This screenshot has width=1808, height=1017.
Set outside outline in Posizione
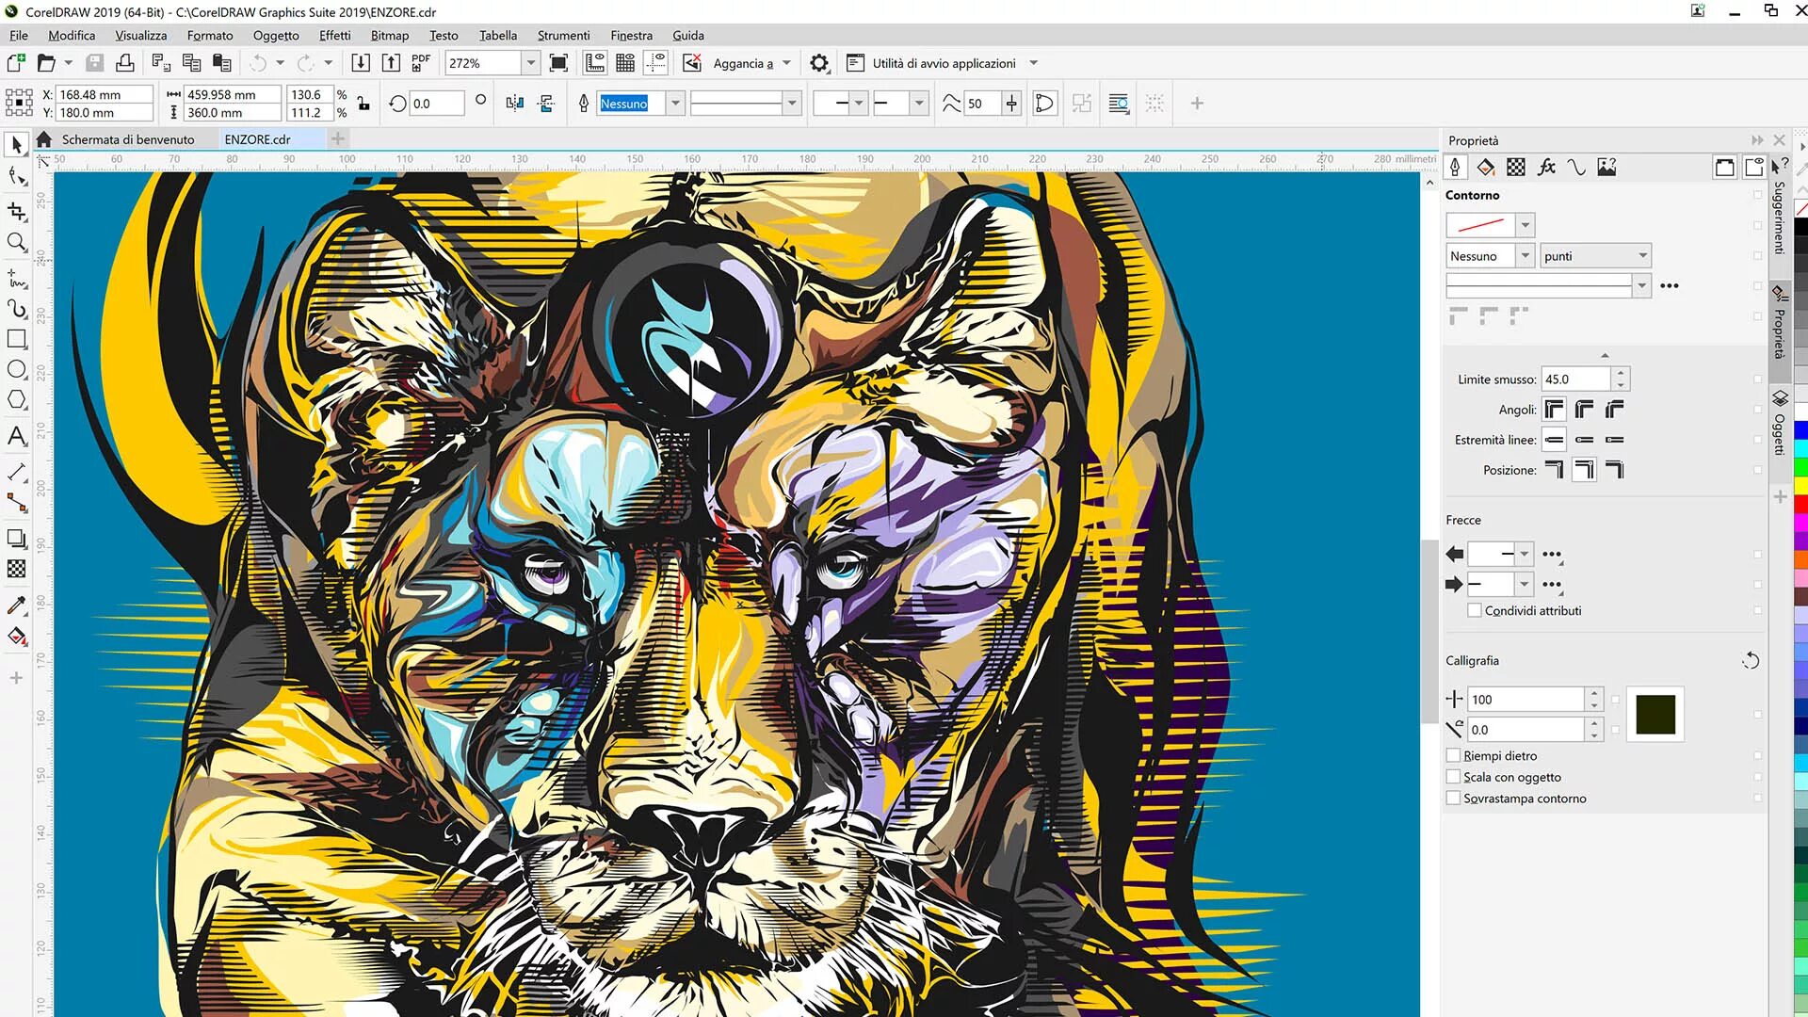point(1554,470)
